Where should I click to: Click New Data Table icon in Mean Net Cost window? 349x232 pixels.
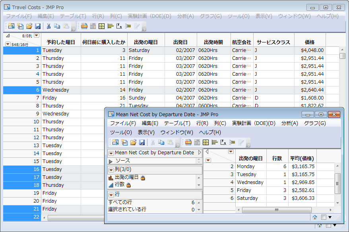116,142
